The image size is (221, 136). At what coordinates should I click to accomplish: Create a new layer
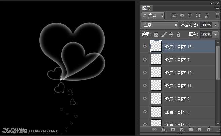click(x=199, y=130)
